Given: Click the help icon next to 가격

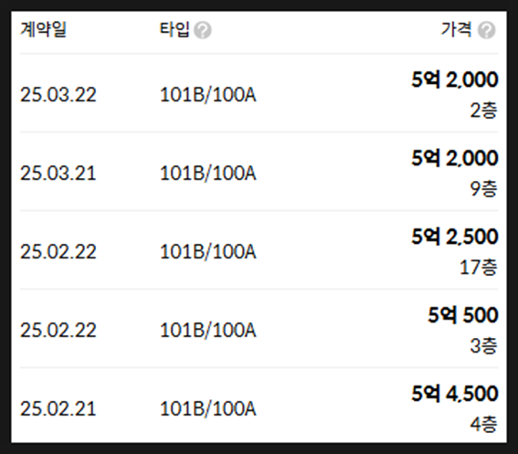Looking at the screenshot, I should click(x=486, y=30).
